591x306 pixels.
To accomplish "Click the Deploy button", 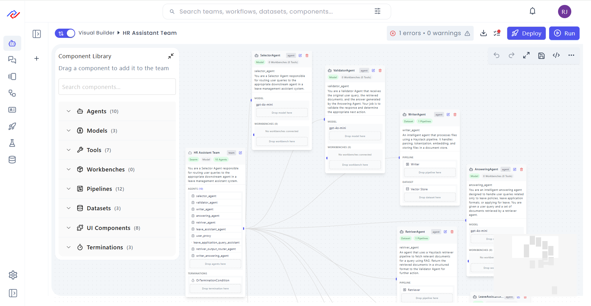I will [x=526, y=33].
